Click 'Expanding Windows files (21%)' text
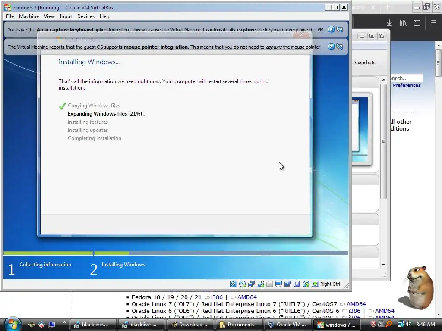 (x=105, y=114)
